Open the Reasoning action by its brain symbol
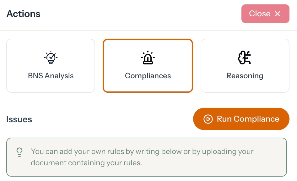297x181 pixels. [245, 57]
